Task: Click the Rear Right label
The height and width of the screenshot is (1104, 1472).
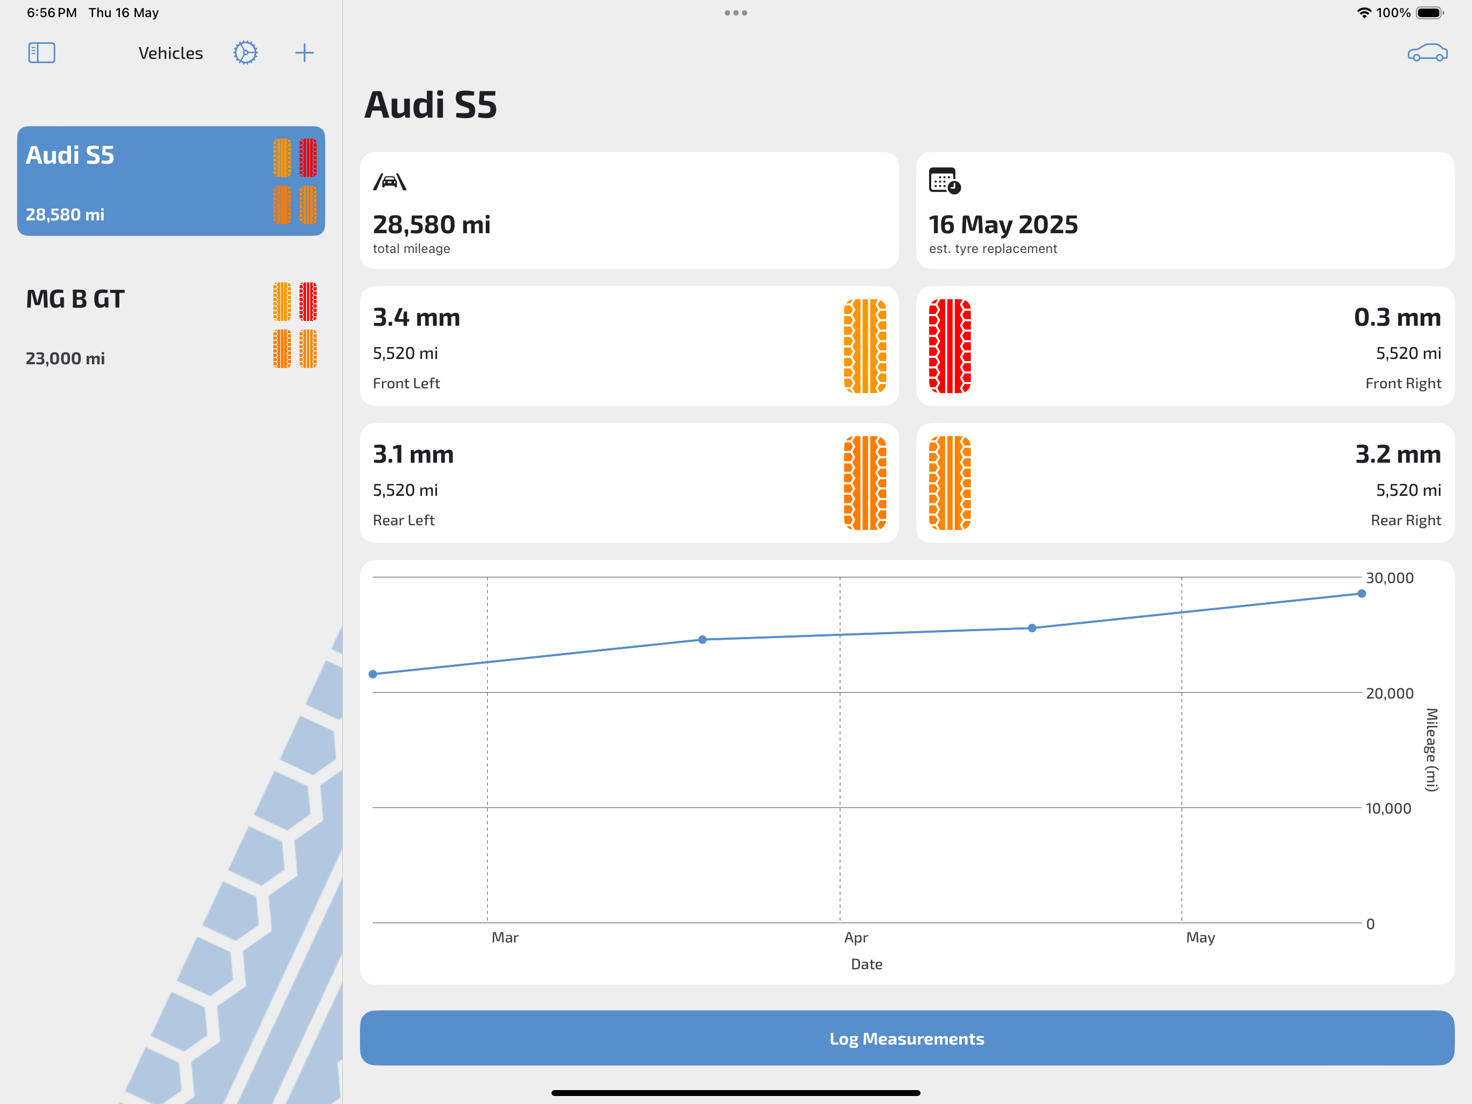Action: tap(1406, 520)
